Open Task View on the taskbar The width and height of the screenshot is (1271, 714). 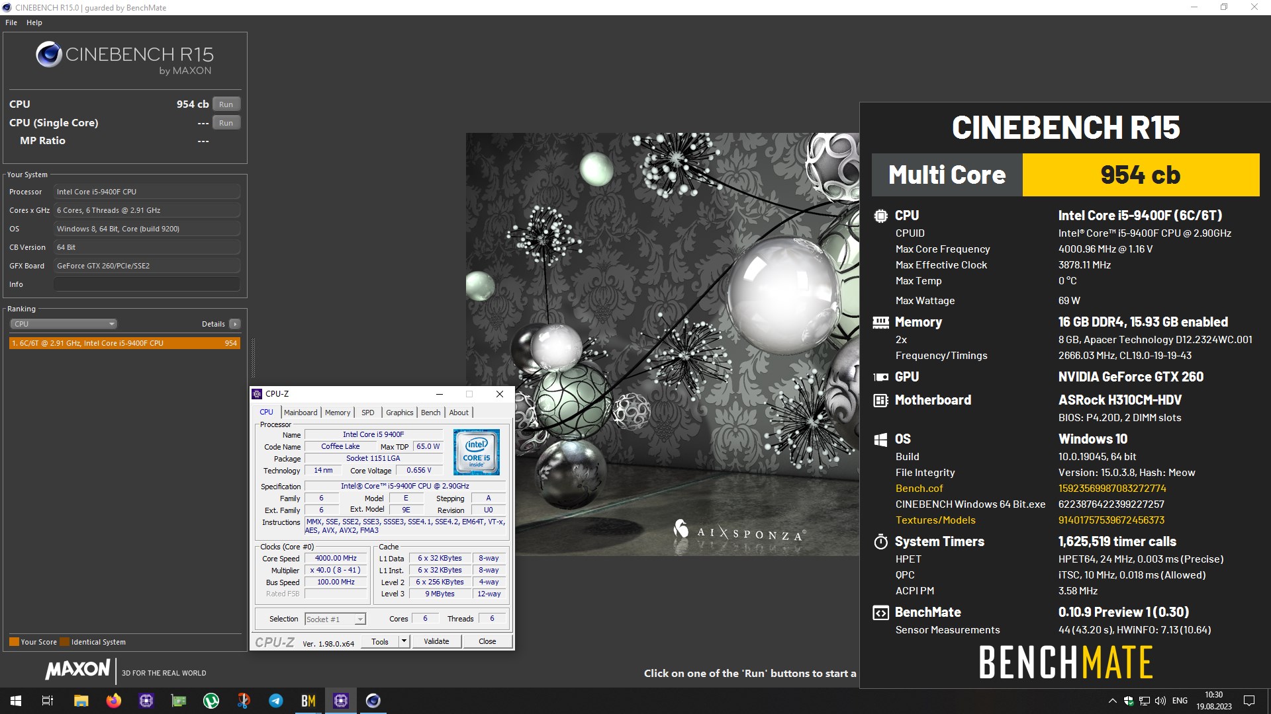click(48, 701)
